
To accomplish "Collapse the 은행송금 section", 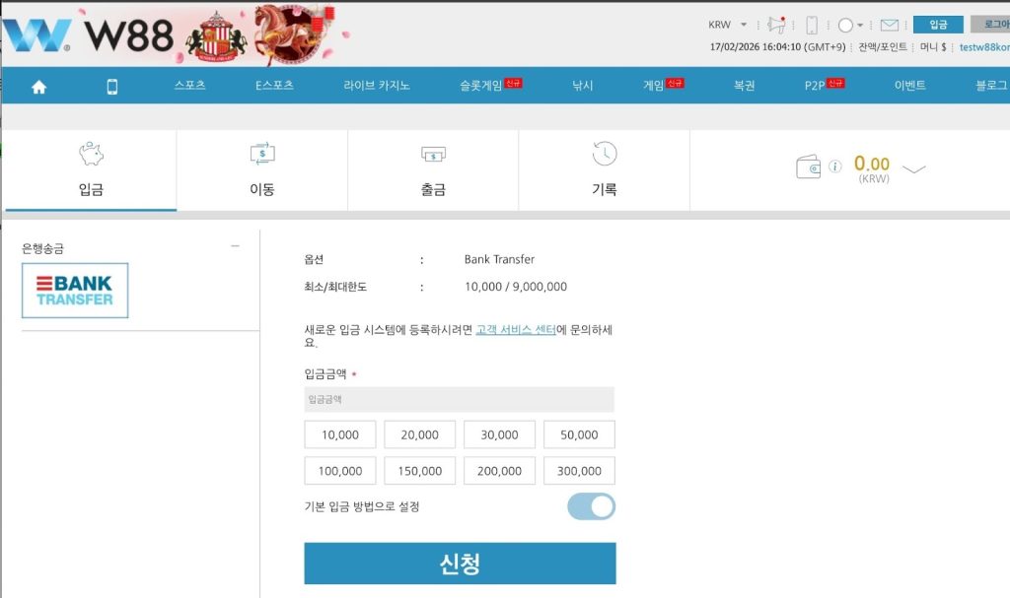I will click(235, 246).
